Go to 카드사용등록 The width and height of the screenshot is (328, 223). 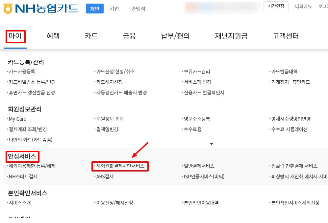[x=22, y=71]
